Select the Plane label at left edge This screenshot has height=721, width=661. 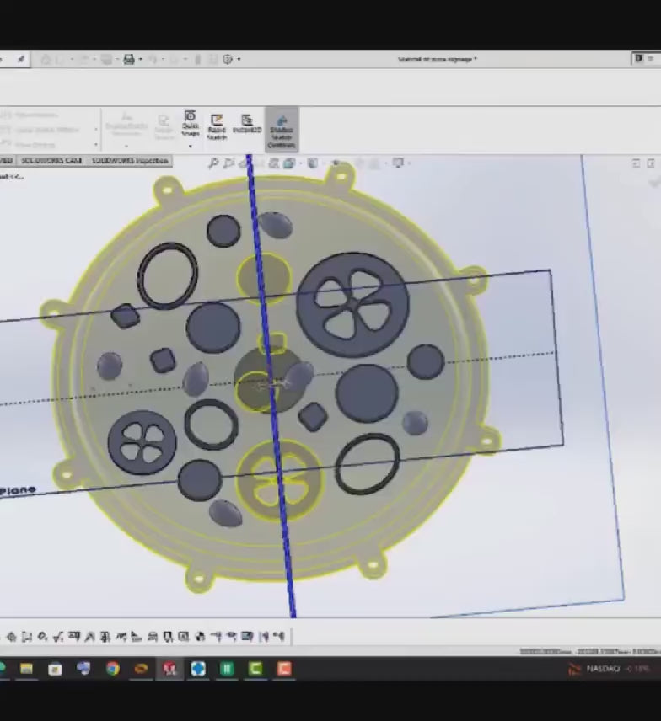[x=18, y=490]
